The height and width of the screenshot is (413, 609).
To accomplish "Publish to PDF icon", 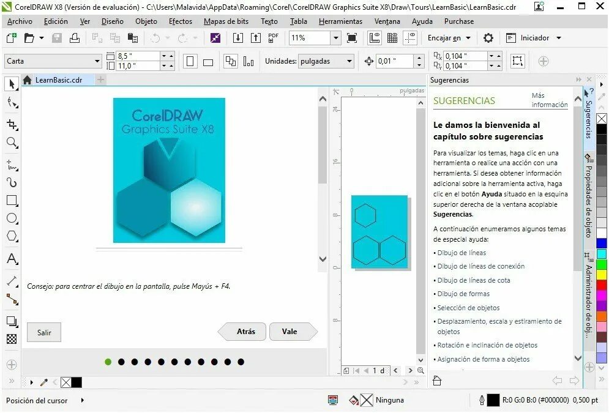I will (274, 38).
